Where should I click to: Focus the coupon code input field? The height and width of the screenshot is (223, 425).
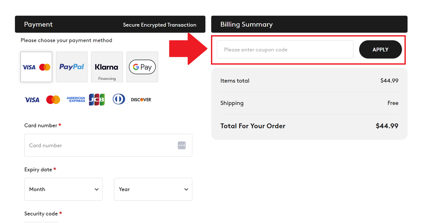click(285, 50)
